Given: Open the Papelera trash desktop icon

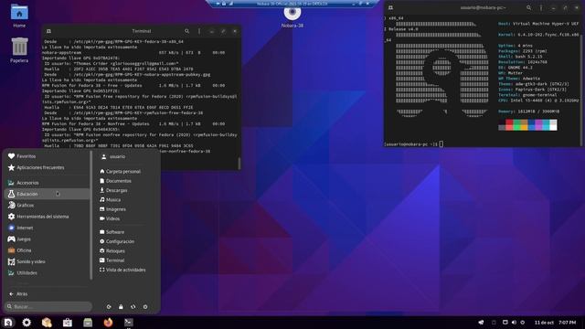Looking at the screenshot, I should pyautogui.click(x=19, y=50).
